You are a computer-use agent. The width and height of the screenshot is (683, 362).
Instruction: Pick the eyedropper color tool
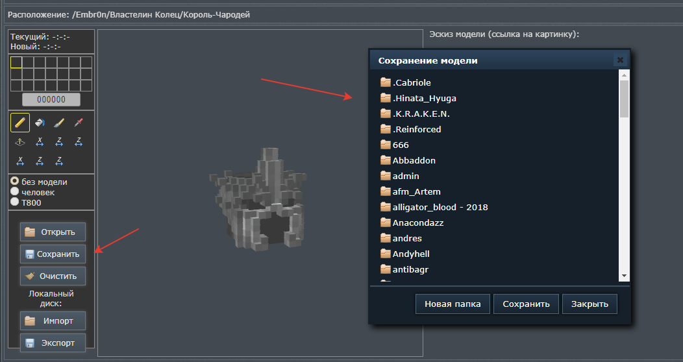coord(79,123)
